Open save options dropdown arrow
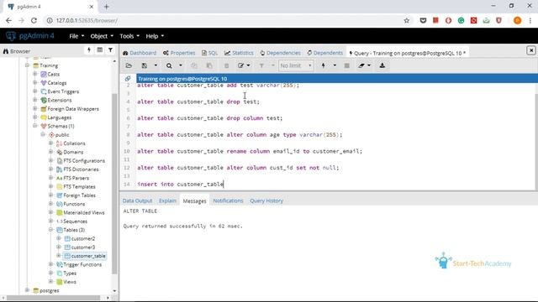The height and width of the screenshot is (302, 538). click(x=156, y=65)
